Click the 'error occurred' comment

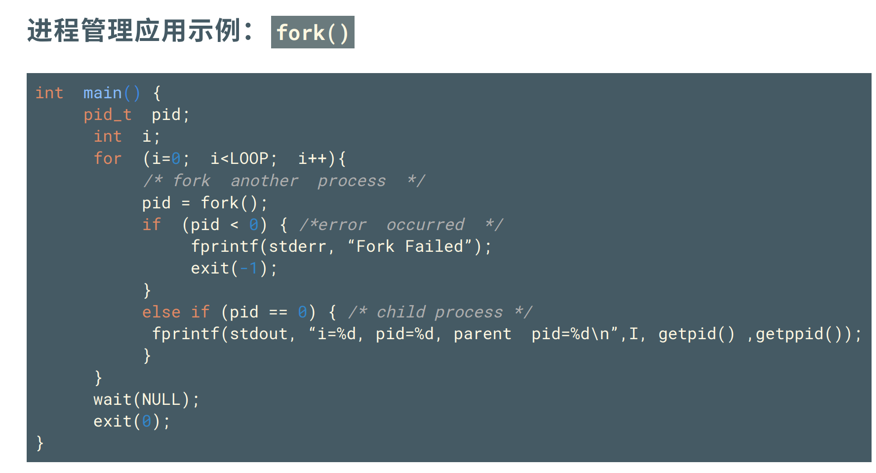click(x=401, y=225)
